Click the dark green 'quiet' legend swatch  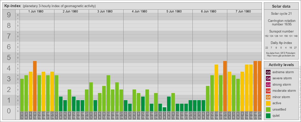click(x=268, y=116)
